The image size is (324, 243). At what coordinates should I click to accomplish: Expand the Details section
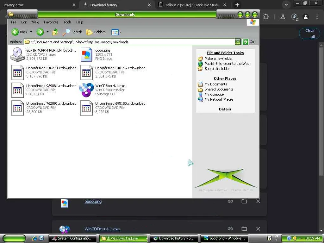click(225, 109)
